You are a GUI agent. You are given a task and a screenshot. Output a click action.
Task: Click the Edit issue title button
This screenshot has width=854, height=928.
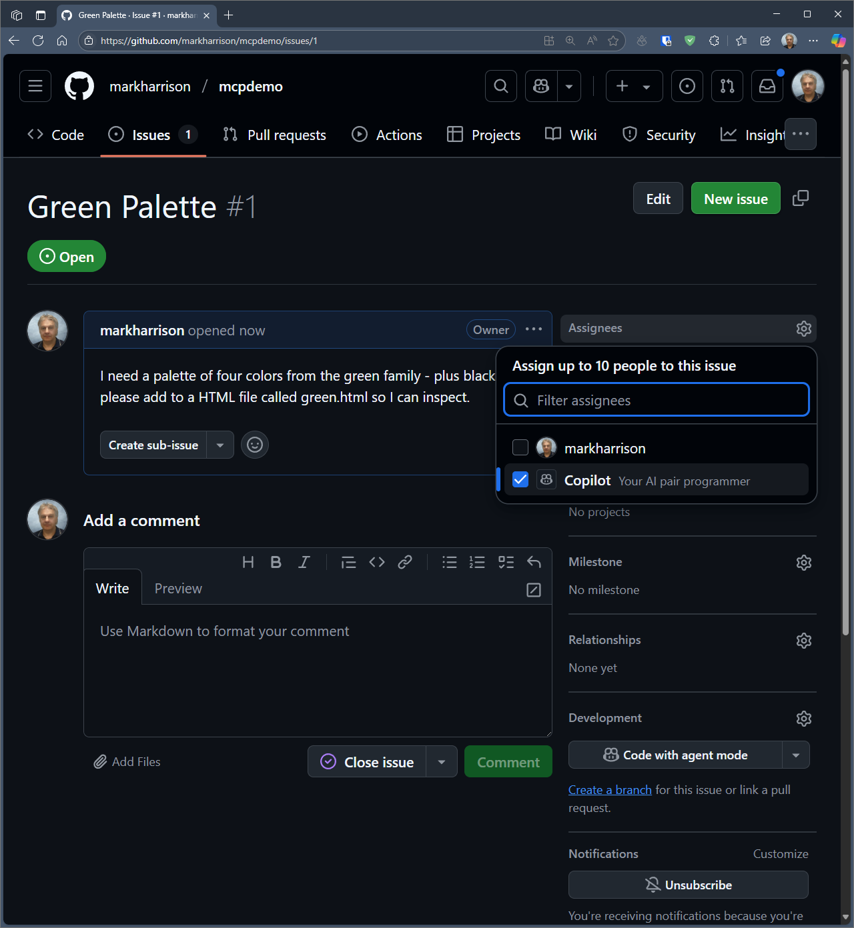[x=658, y=198]
